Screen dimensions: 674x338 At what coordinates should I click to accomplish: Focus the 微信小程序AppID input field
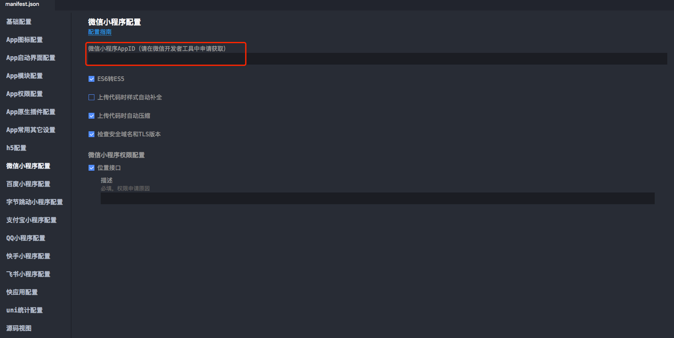point(377,59)
